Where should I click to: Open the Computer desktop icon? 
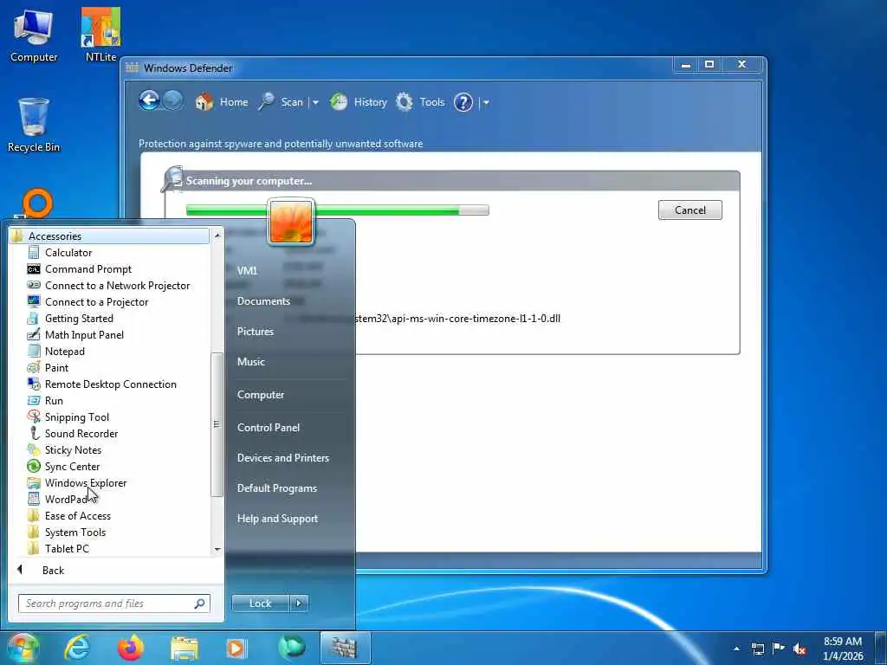click(34, 35)
